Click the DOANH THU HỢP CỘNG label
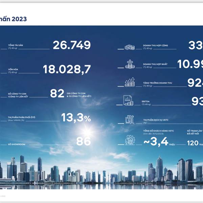Viewport: 203px width, 203px height. coord(156,45)
